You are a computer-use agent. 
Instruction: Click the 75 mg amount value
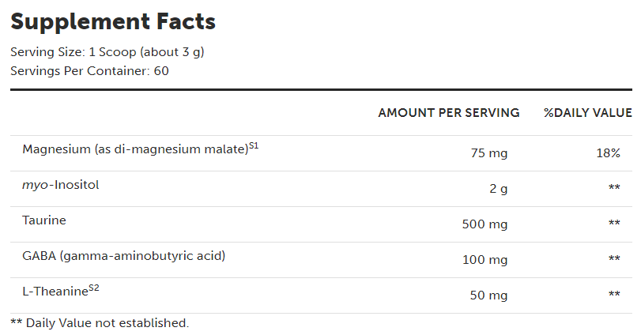point(488,153)
